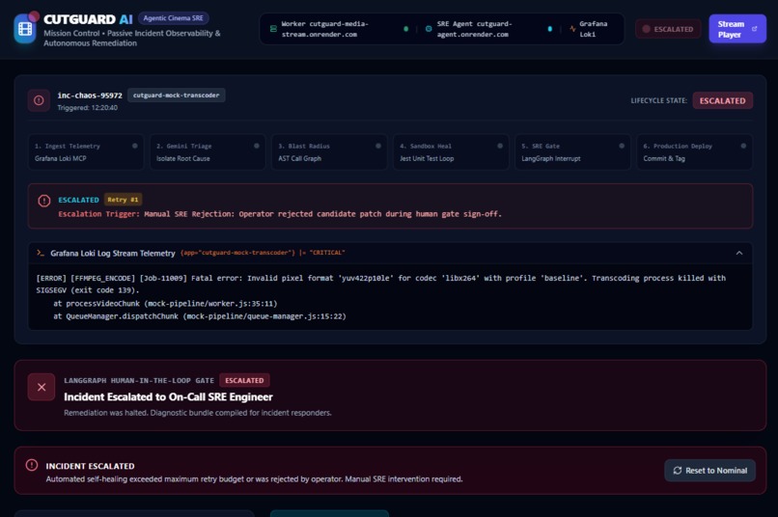The image size is (778, 517).
Task: Click the ESCALATED badge beside LangGraph gate label
Action: [x=244, y=381]
